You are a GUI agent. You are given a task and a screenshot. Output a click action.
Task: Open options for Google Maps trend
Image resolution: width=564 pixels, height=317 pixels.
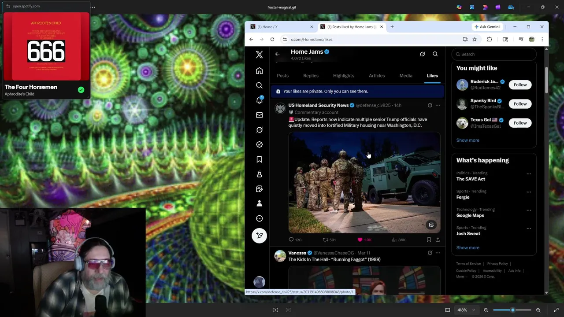coord(529,210)
